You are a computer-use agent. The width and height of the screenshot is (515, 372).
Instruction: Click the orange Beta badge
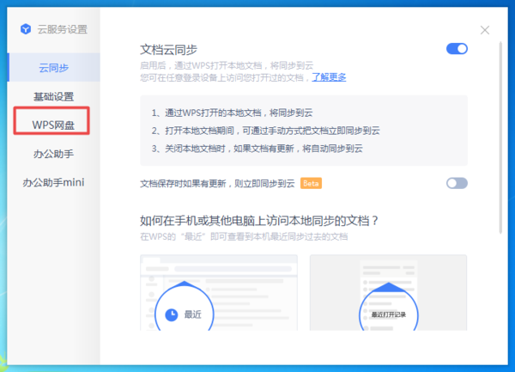pos(311,183)
